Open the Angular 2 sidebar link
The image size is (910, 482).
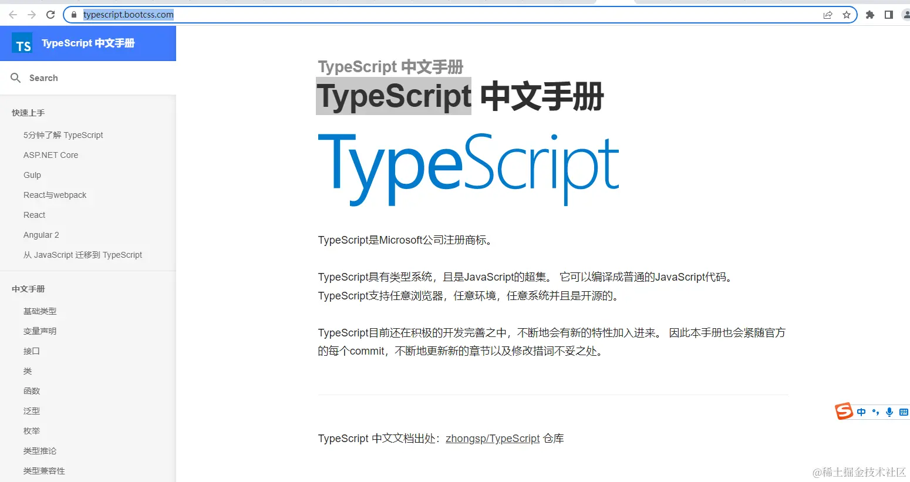click(41, 235)
